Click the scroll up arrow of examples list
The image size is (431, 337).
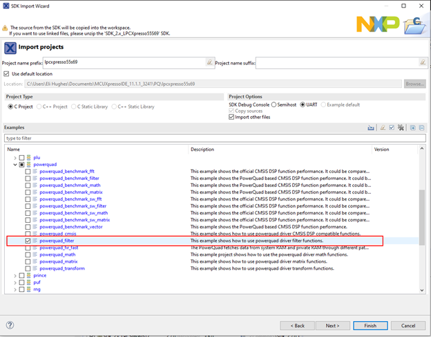pyautogui.click(x=421, y=149)
